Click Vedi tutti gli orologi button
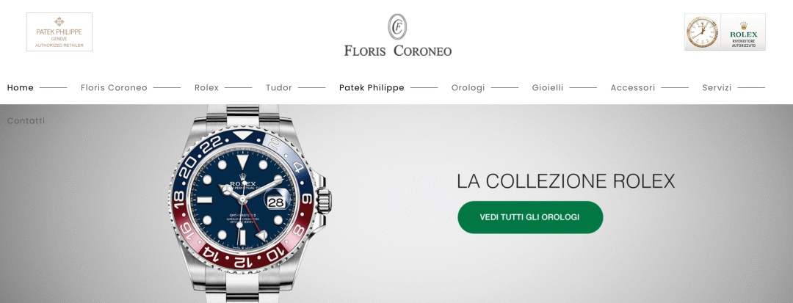The image size is (793, 303). click(530, 217)
